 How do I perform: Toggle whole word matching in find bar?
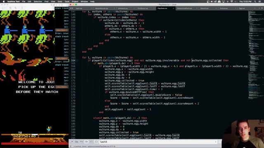click(82, 142)
